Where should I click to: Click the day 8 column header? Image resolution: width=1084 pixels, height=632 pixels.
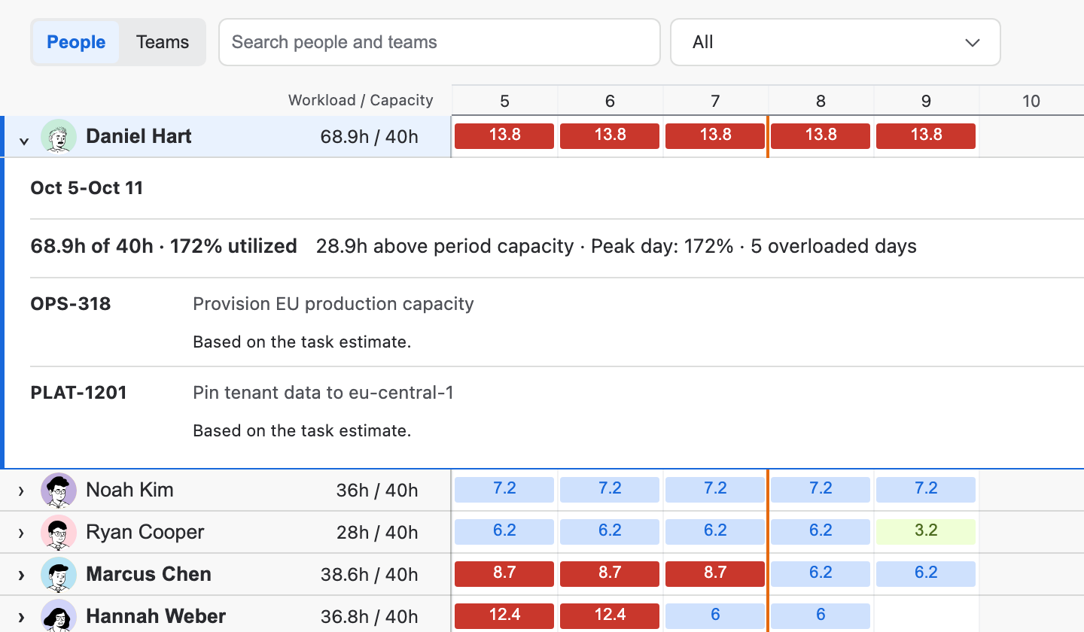(x=821, y=101)
